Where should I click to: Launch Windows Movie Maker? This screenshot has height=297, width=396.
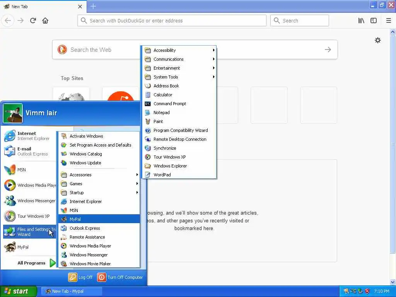99,264
